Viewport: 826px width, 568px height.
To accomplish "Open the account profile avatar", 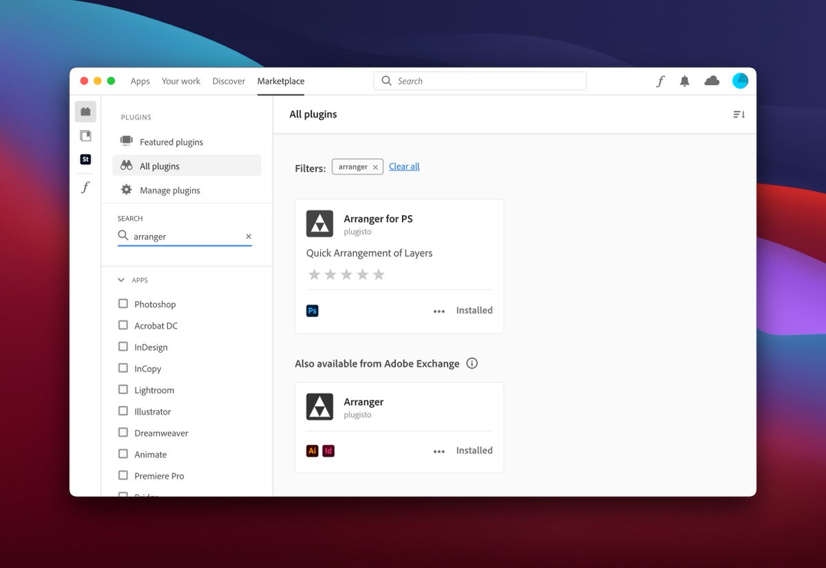I will coord(740,81).
